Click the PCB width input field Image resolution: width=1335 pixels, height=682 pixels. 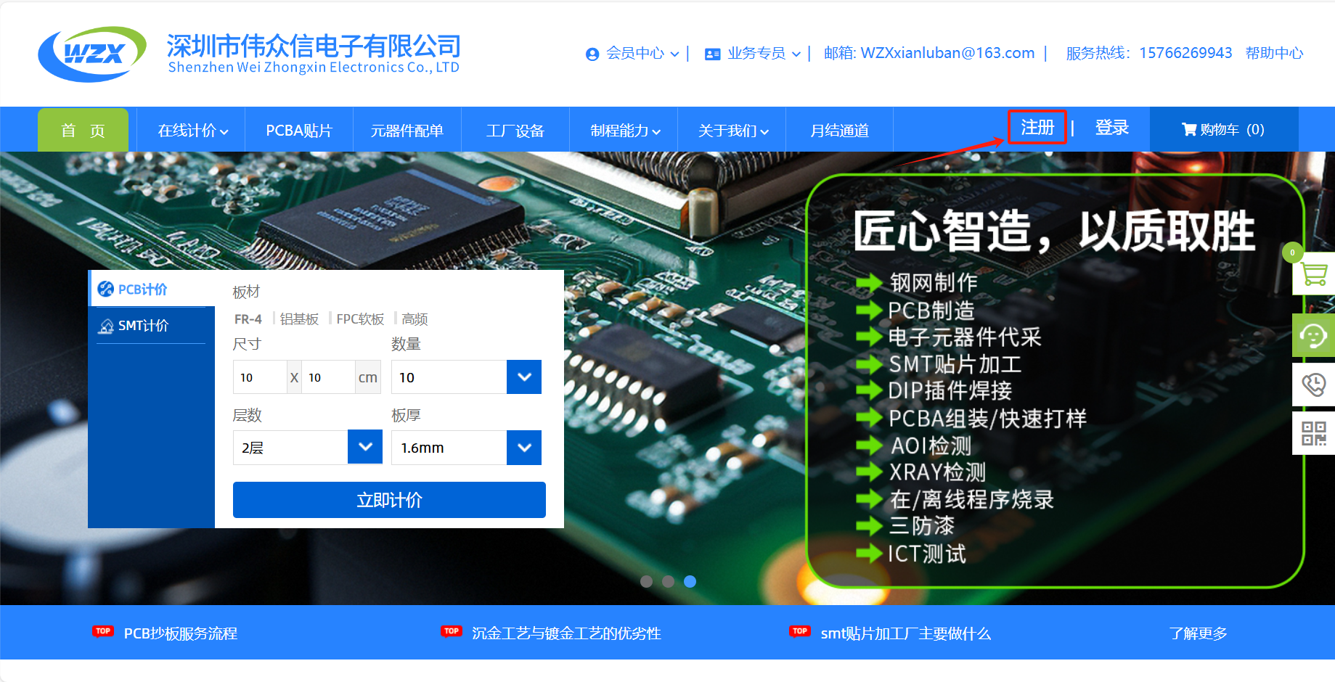pos(259,377)
